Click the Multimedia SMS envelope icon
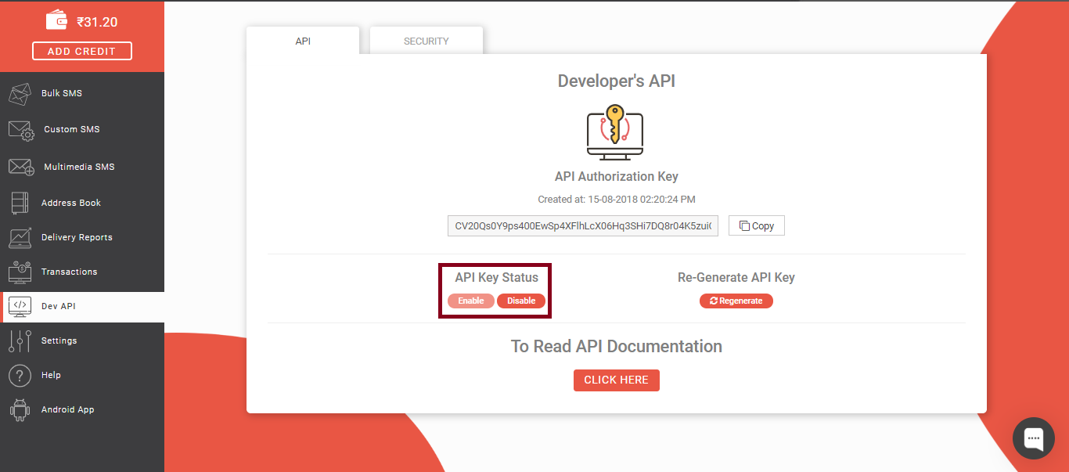The height and width of the screenshot is (472, 1069). pos(21,167)
